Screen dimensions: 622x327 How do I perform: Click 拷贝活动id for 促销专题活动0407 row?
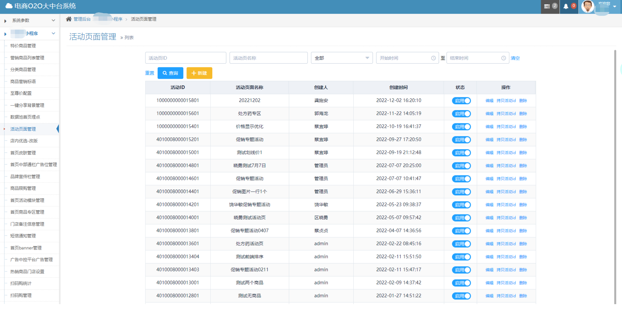pos(506,231)
